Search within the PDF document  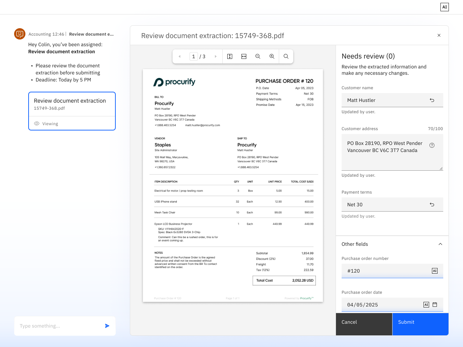click(x=286, y=56)
